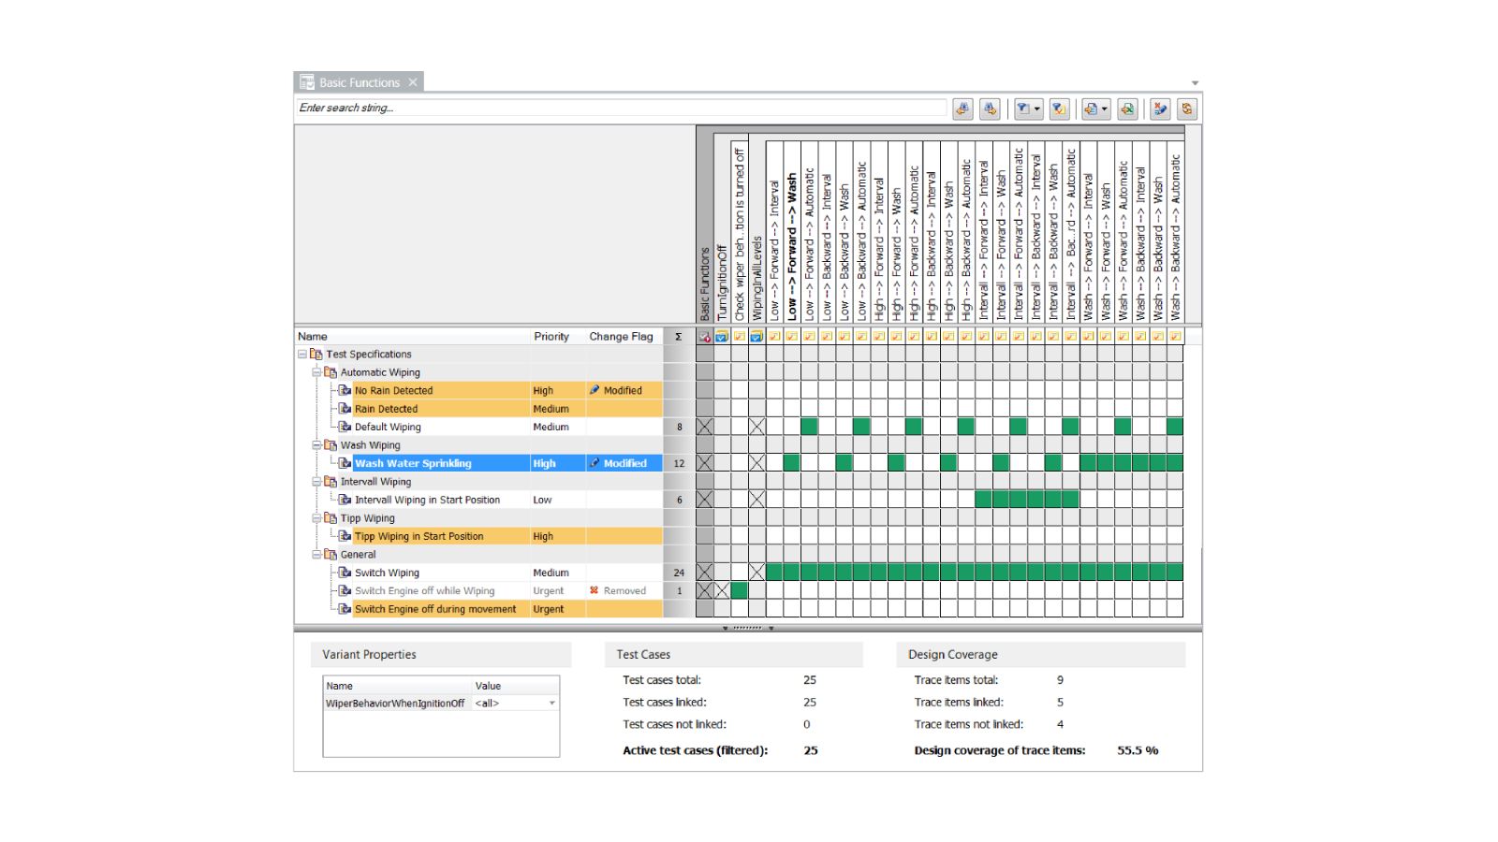Toggle Switch Engine off's TurnIgnitionOff crossed cell
Viewport: 1498px width, 842px height.
coord(722,591)
